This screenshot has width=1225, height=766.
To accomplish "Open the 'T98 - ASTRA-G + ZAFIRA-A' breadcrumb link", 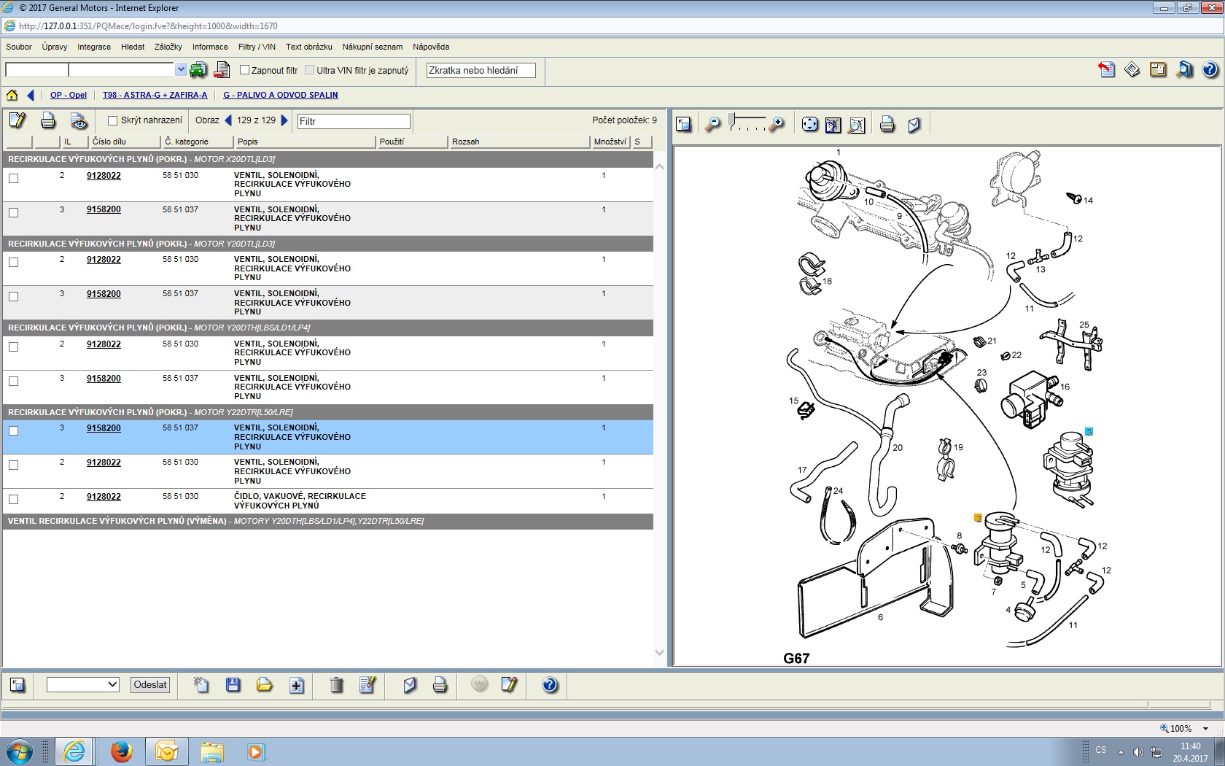I will click(155, 95).
